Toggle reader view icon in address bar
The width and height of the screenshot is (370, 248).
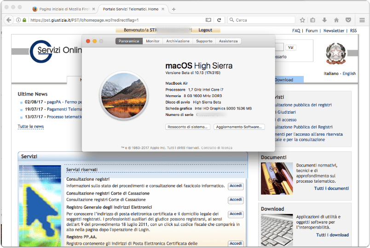tap(208, 20)
